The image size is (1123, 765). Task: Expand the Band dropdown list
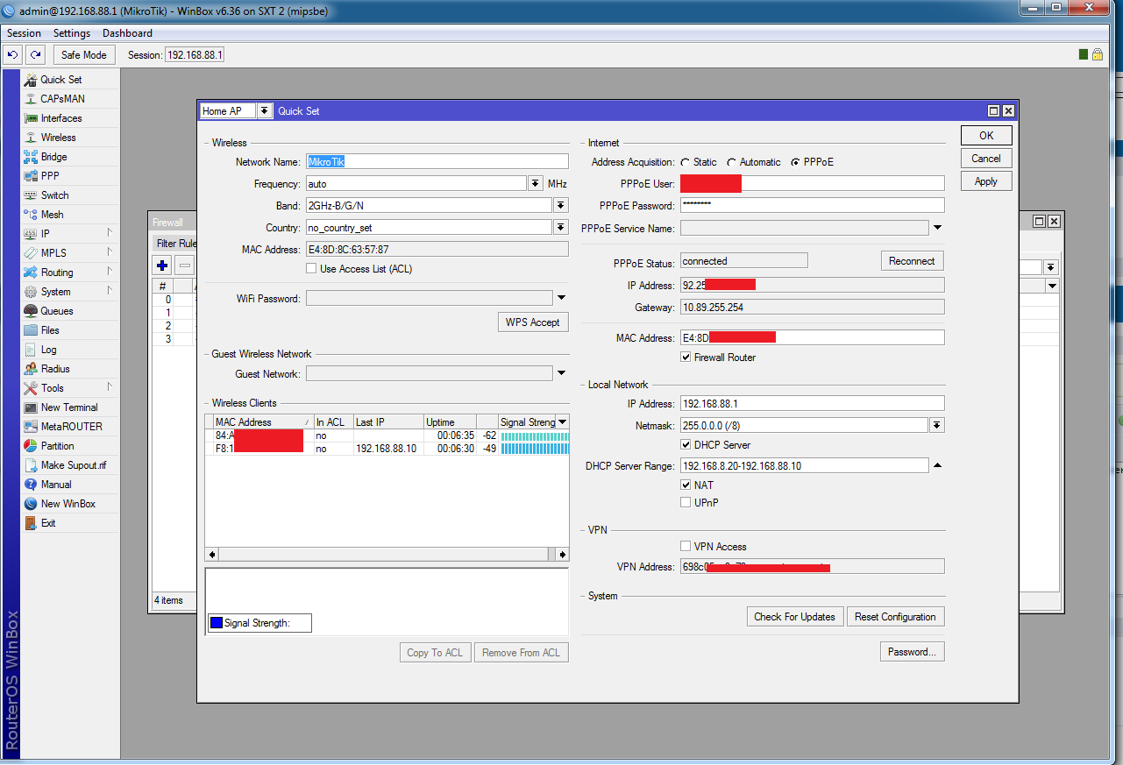point(561,206)
